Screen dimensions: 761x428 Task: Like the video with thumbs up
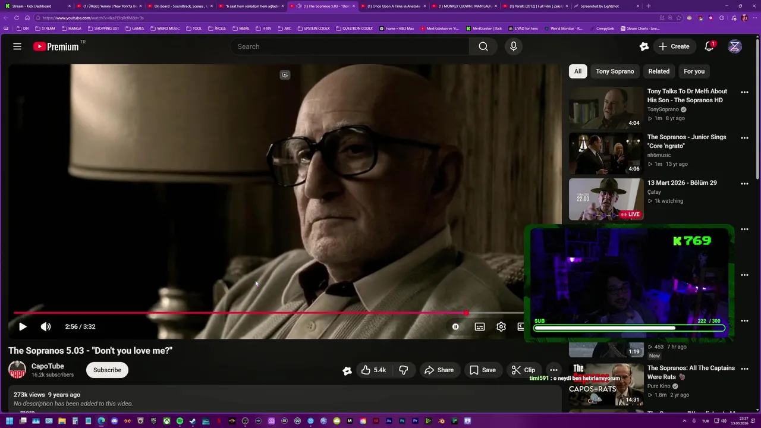(x=373, y=370)
